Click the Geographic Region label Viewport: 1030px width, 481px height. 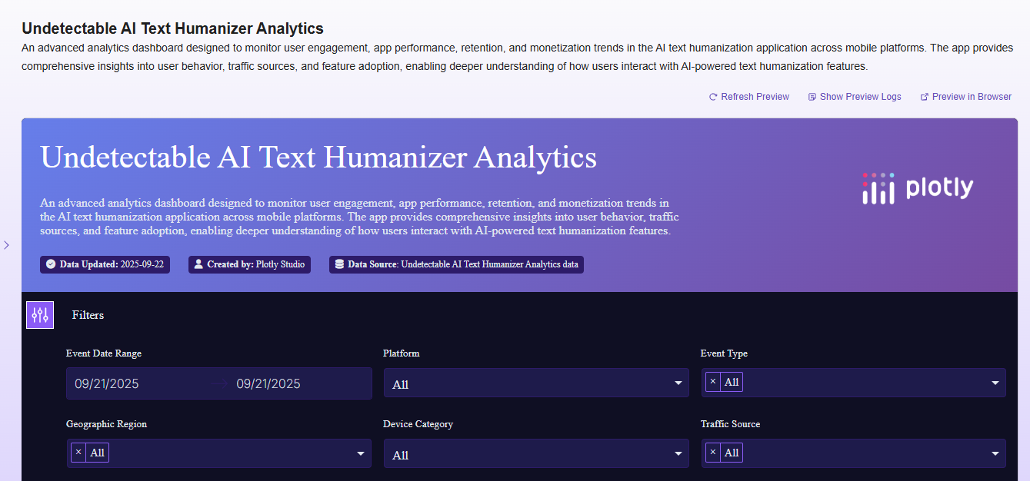pos(106,424)
